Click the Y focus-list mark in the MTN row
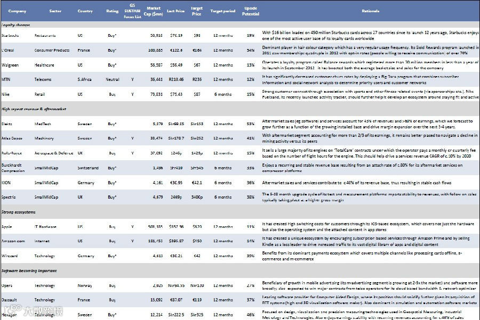 pos(132,79)
